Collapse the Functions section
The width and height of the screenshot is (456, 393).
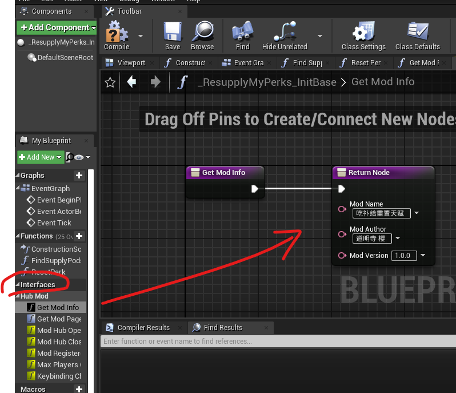pos(18,236)
